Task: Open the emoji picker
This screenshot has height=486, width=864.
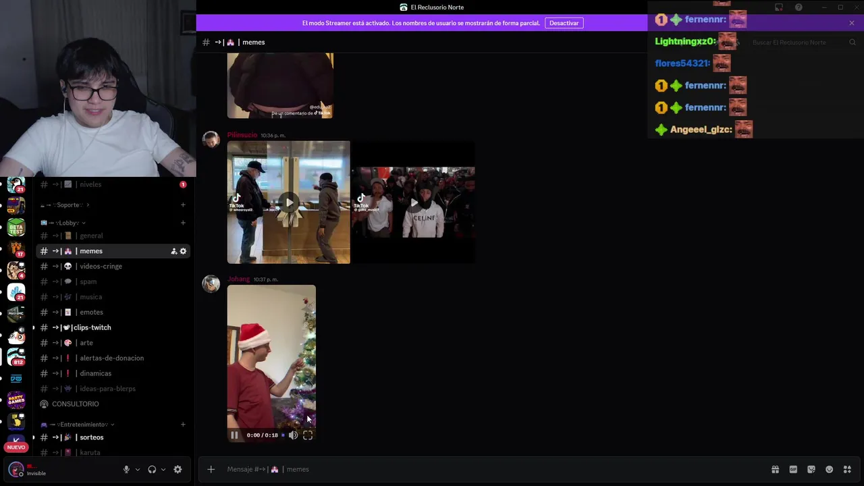Action: pyautogui.click(x=829, y=469)
